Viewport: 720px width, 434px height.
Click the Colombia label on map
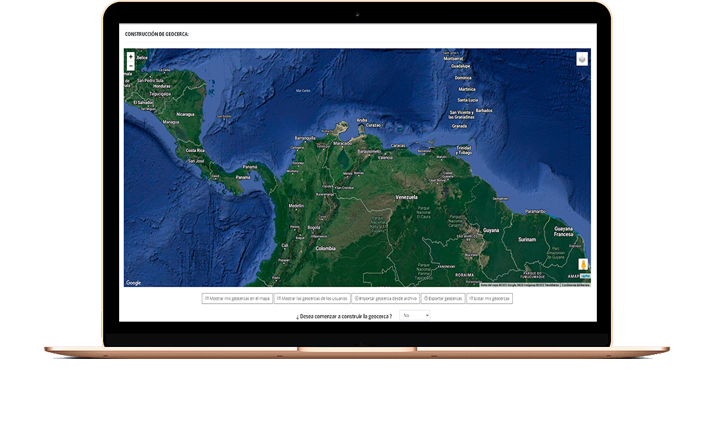pos(325,249)
